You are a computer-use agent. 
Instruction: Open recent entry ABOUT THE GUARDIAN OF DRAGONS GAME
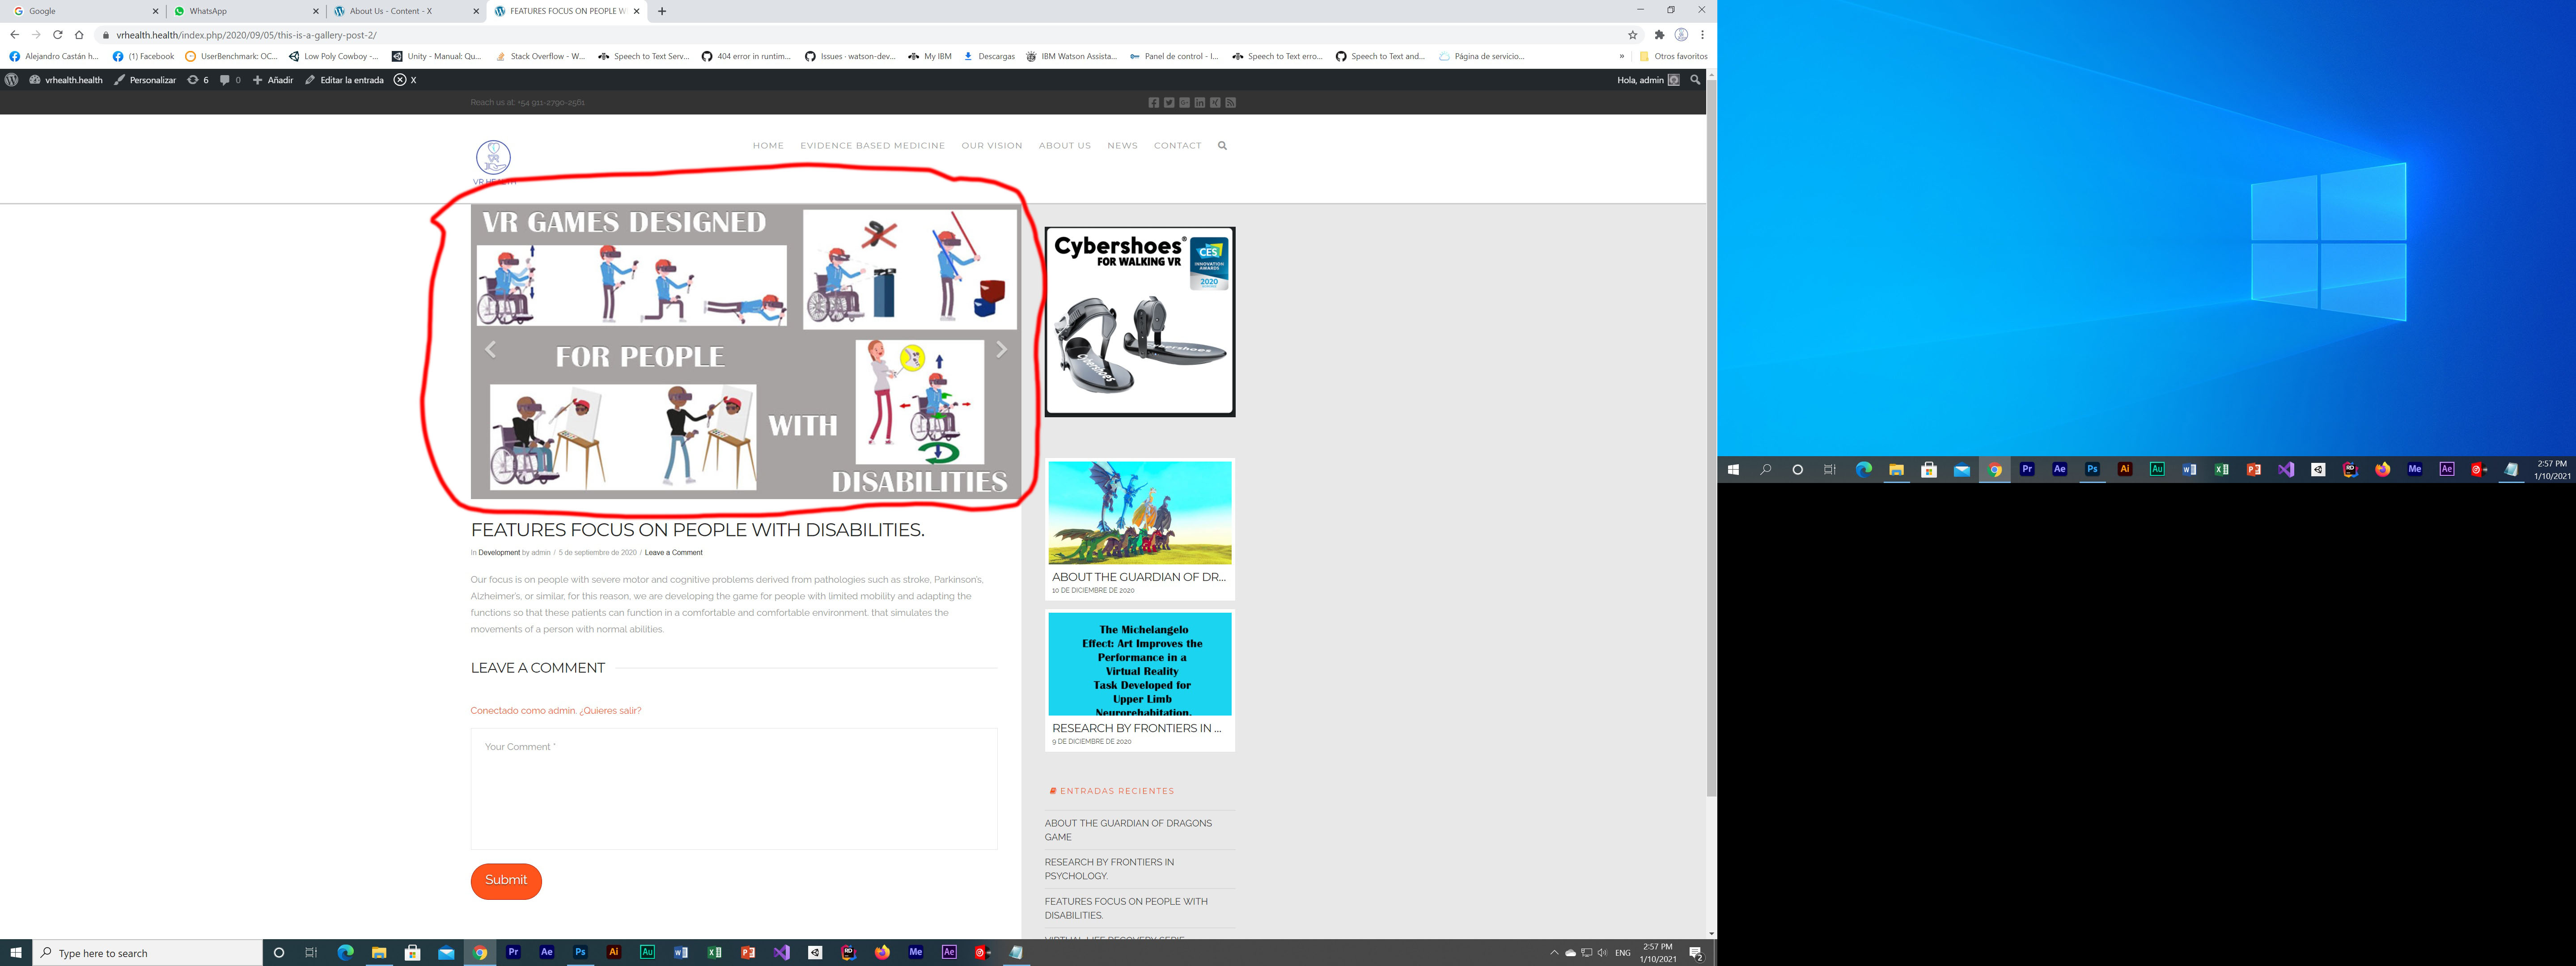pos(1128,830)
